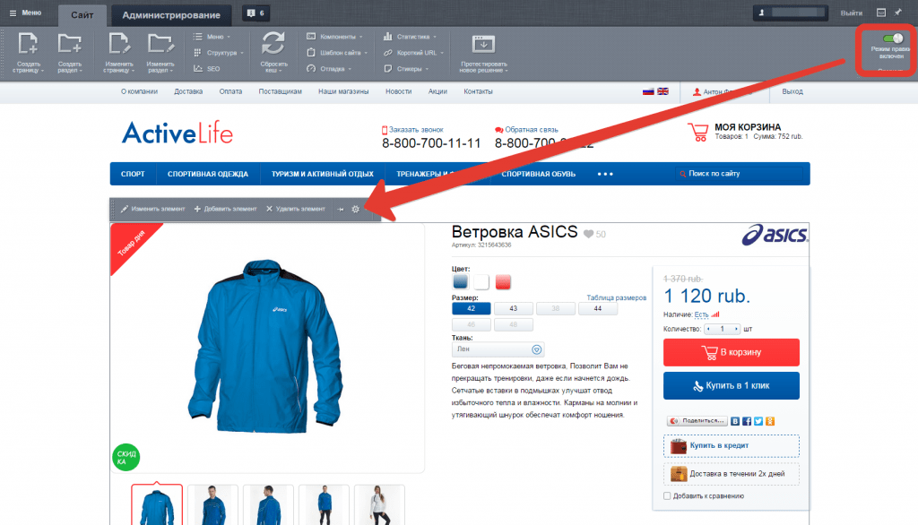Check 'Добавить к сравнению' checkbox
Image resolution: width=918 pixels, height=525 pixels.
[667, 495]
